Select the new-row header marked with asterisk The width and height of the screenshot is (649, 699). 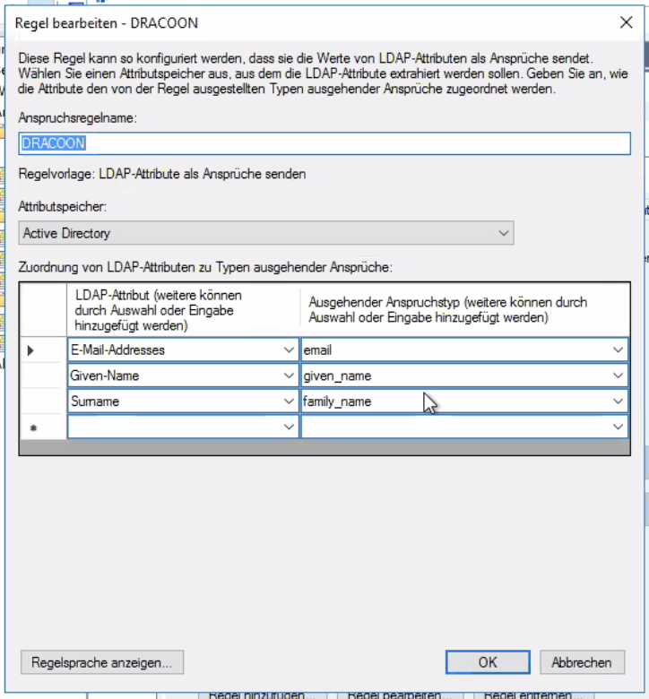[43, 427]
